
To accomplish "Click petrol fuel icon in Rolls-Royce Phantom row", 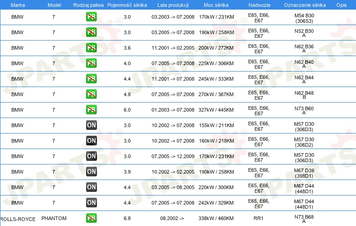I will point(91,218).
